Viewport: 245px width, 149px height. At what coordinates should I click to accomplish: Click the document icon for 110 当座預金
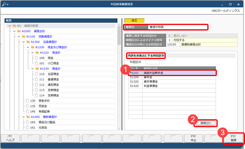[x=36, y=74]
